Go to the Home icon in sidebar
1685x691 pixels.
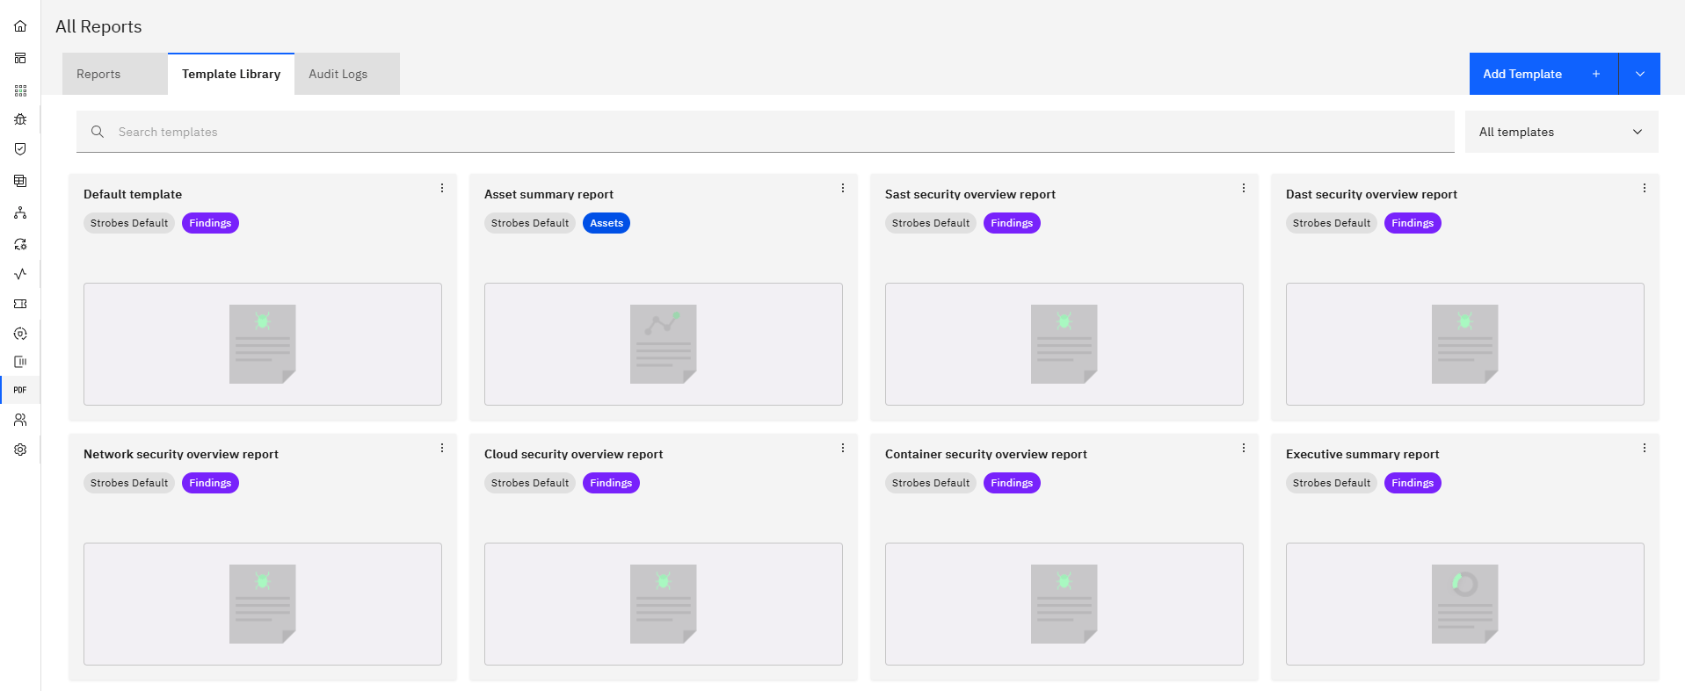(x=20, y=26)
